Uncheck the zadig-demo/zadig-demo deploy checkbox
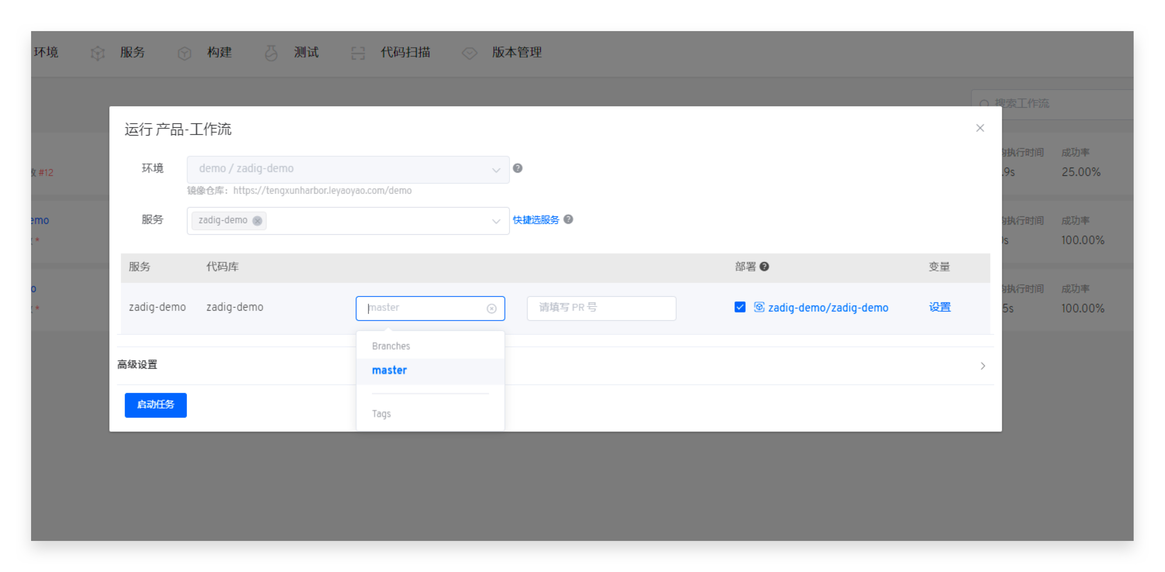 [740, 307]
